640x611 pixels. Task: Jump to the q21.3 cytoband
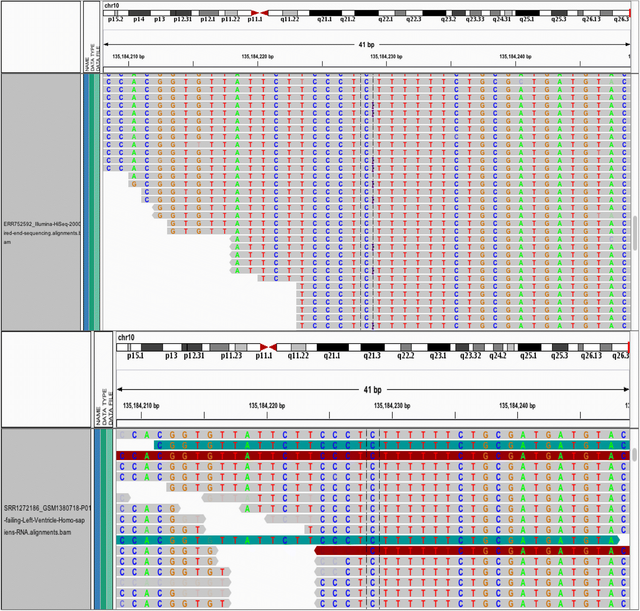(372, 355)
